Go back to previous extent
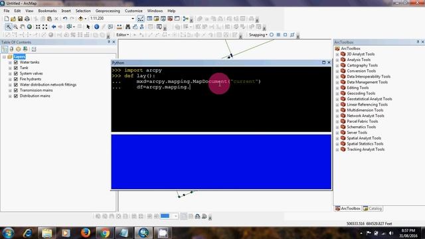425x239 pixels. pos(54,27)
